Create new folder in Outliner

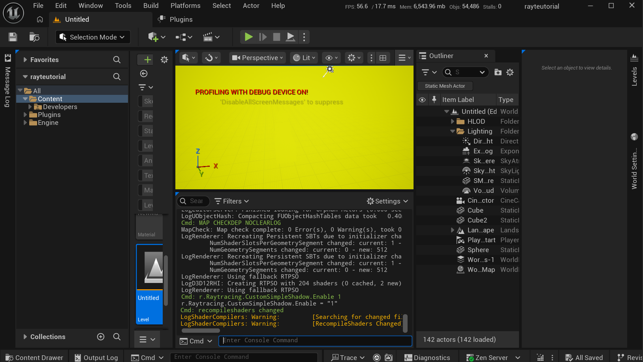(x=498, y=72)
